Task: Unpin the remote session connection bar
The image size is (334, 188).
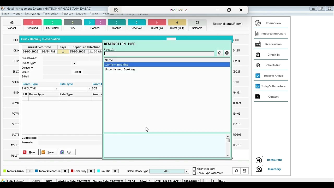Action: point(116,10)
